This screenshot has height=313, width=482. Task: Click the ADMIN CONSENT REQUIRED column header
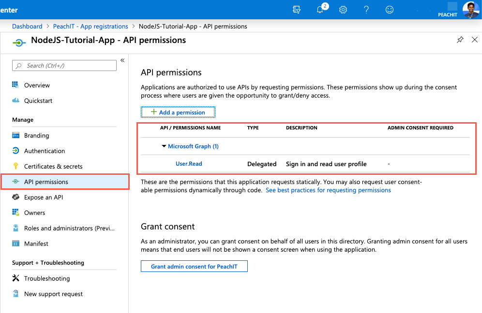point(420,128)
